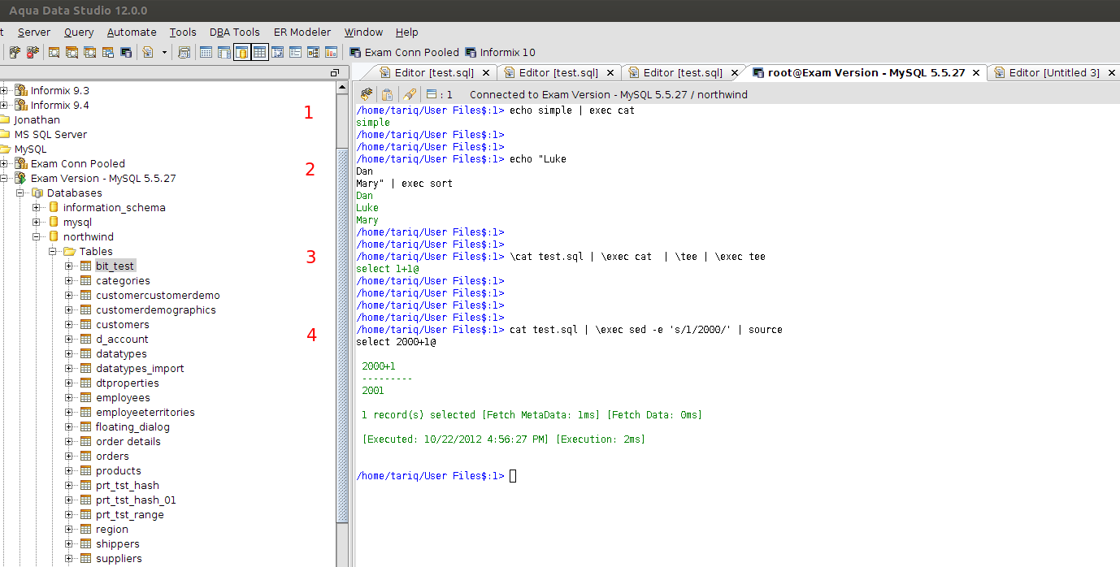Viewport: 1120px width, 567px height.
Task: Close the first Editor [test.sql] tab
Action: coord(486,73)
